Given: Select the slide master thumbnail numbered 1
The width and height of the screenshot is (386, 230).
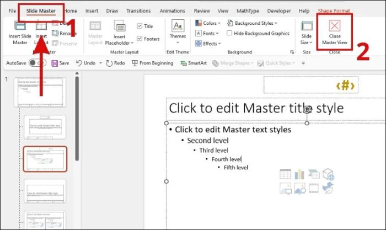Looking at the screenshot, I should tap(40, 92).
